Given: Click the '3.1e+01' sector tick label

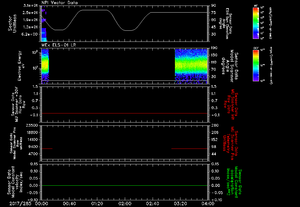Looking at the screenshot, I should pos(30,6).
